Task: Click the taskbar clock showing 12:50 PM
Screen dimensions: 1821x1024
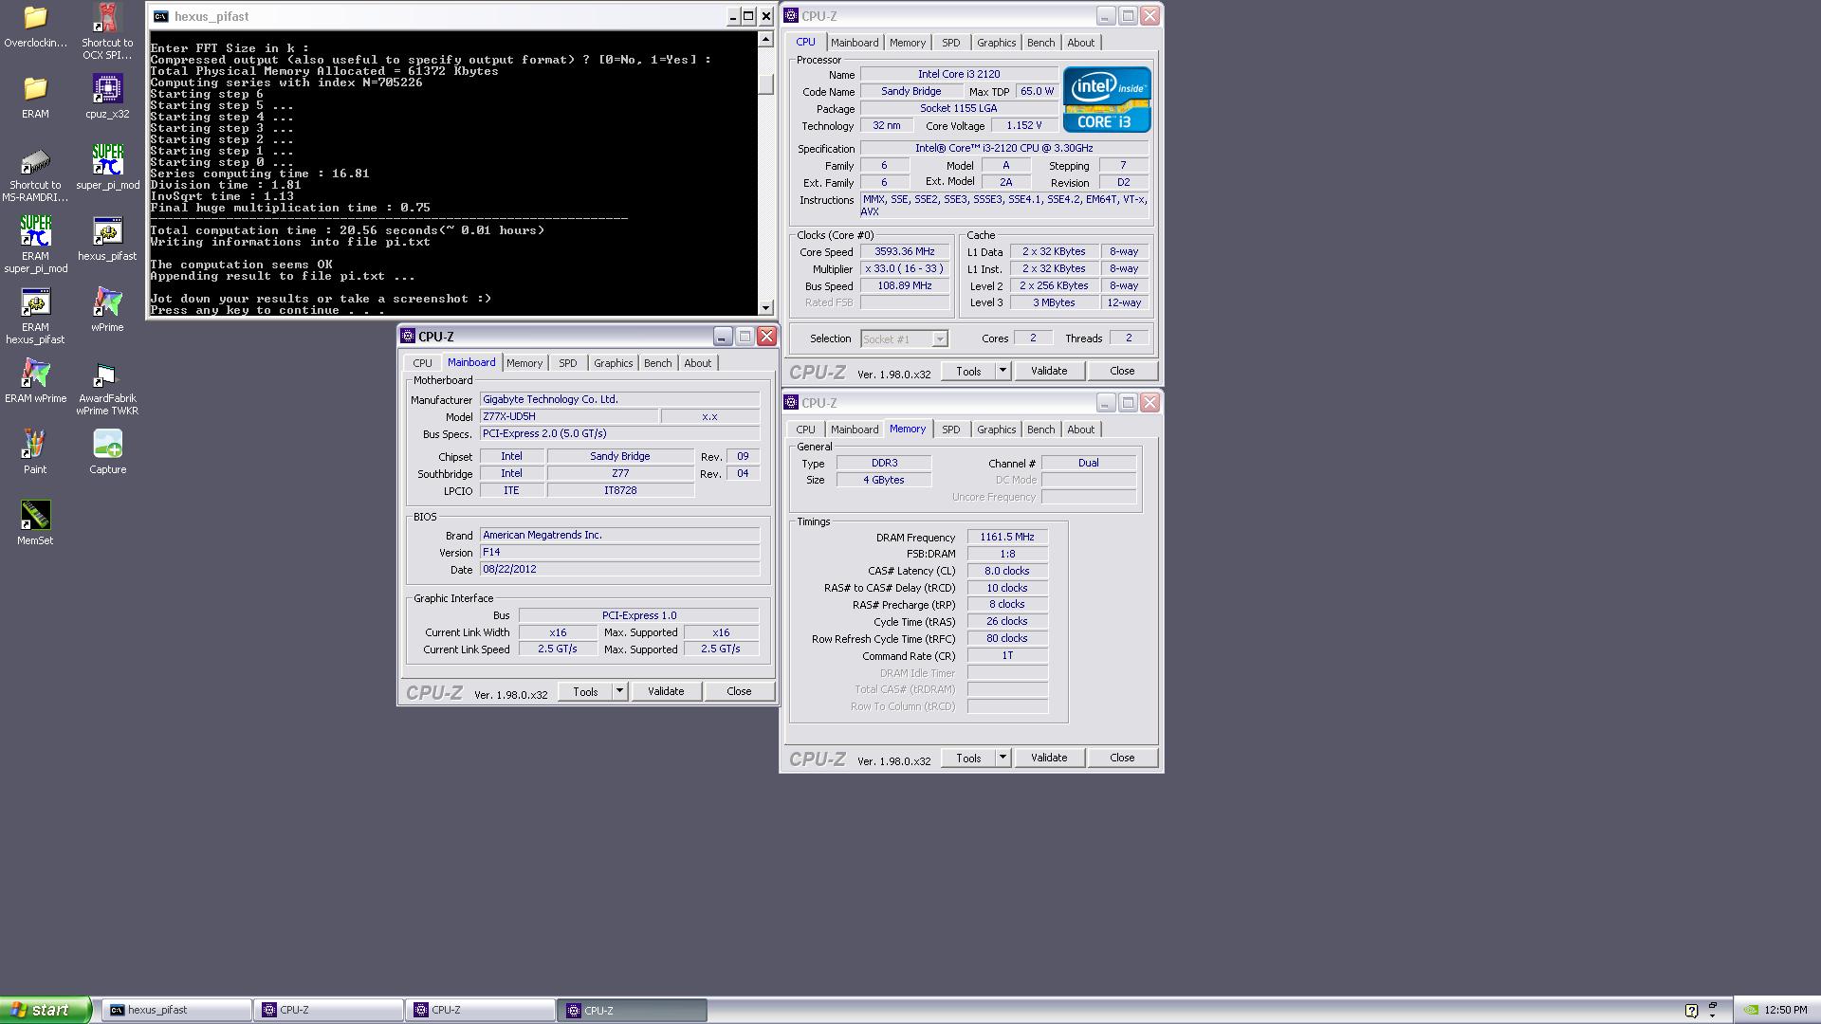Action: (x=1786, y=1011)
